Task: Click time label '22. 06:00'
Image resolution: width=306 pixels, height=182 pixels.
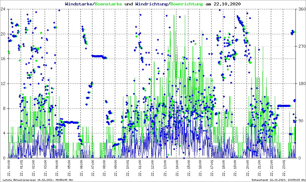Action: pyautogui.click(x=81, y=168)
